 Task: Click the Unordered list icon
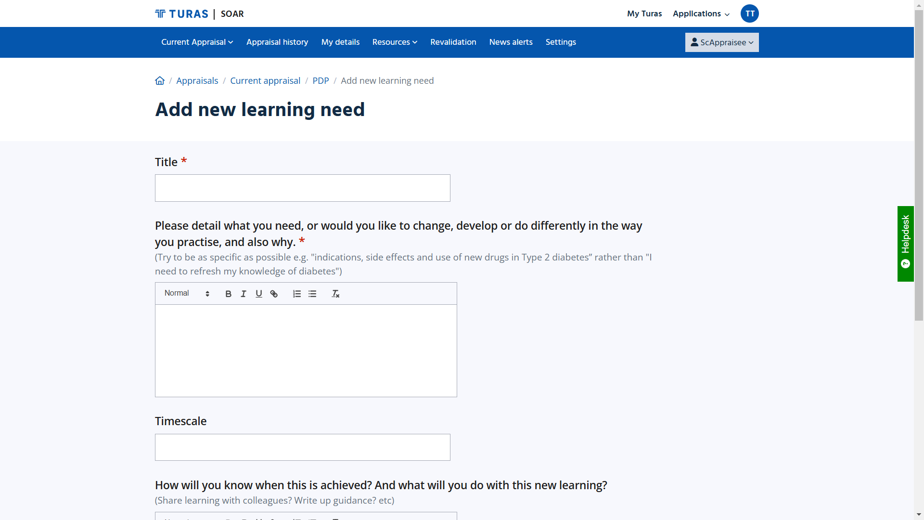(x=312, y=293)
